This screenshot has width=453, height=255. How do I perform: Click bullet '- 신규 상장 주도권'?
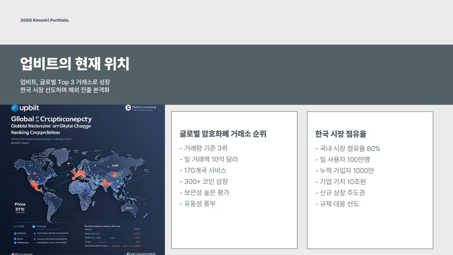coord(340,193)
